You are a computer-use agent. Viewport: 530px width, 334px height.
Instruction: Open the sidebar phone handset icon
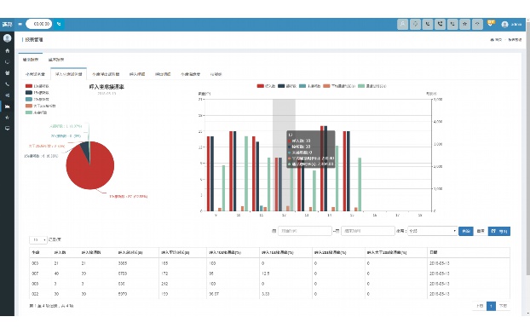tap(7, 84)
